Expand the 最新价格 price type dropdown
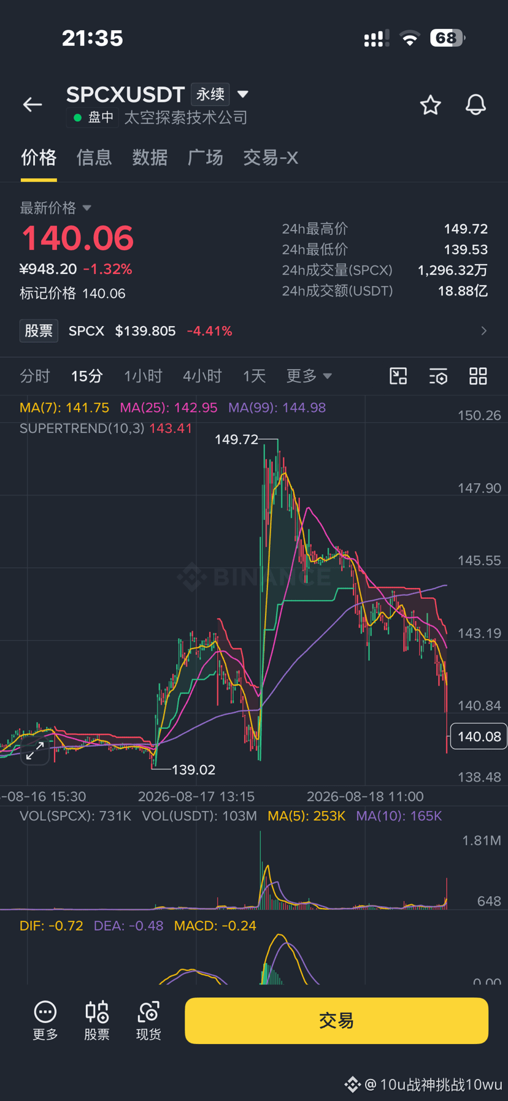 (x=87, y=208)
